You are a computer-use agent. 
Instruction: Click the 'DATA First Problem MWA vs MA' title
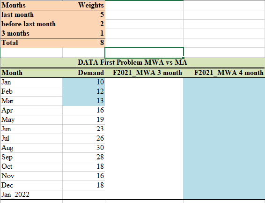pos(132,62)
